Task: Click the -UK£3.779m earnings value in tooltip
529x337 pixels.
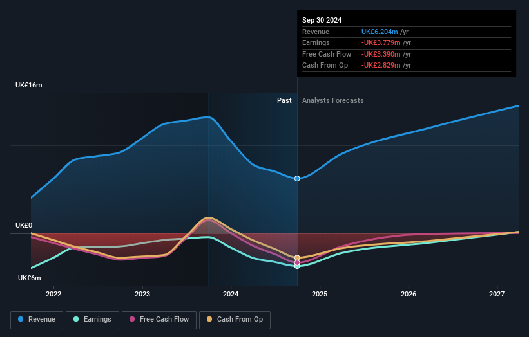Action: [x=381, y=42]
